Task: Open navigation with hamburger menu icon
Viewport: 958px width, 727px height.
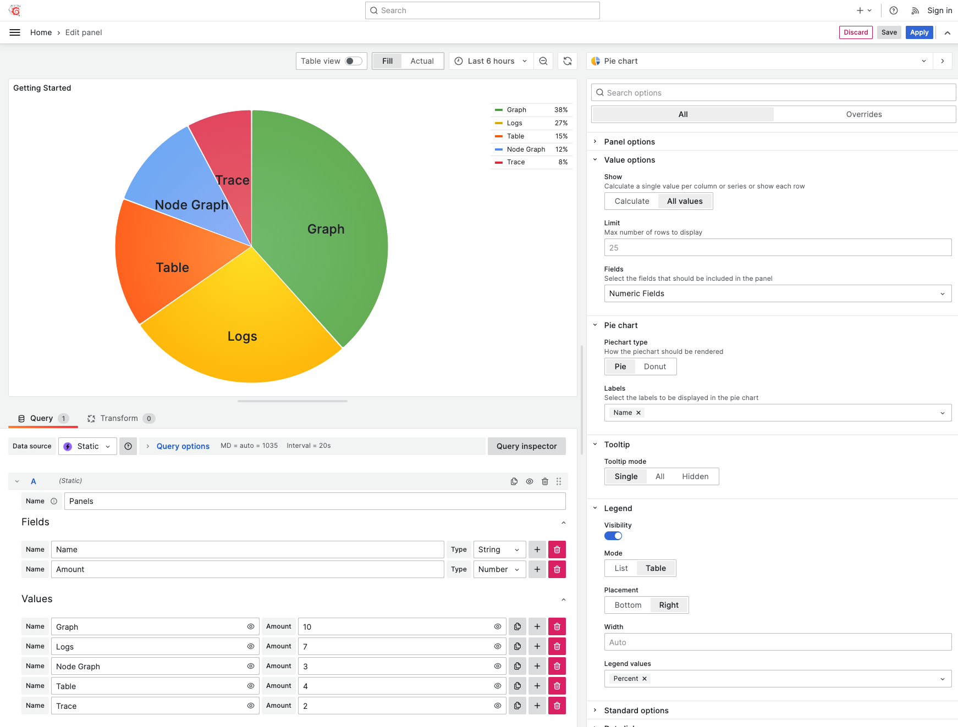Action: pos(14,32)
